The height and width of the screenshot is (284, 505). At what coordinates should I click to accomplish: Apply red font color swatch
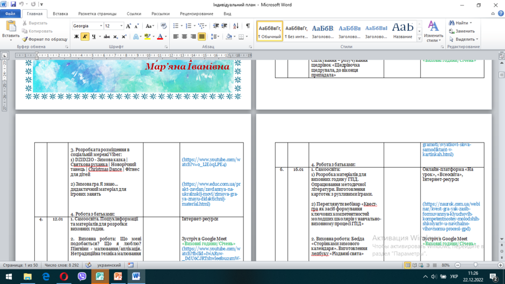click(x=160, y=37)
